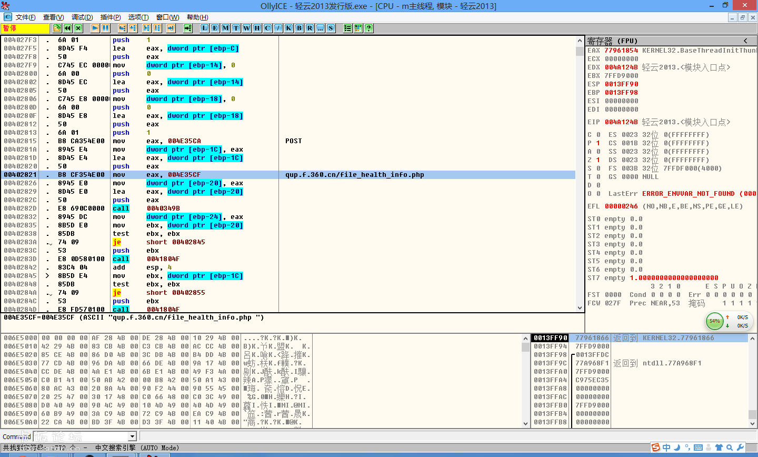Click the green 54% memory usage circle
758x457 pixels.
coord(714,321)
